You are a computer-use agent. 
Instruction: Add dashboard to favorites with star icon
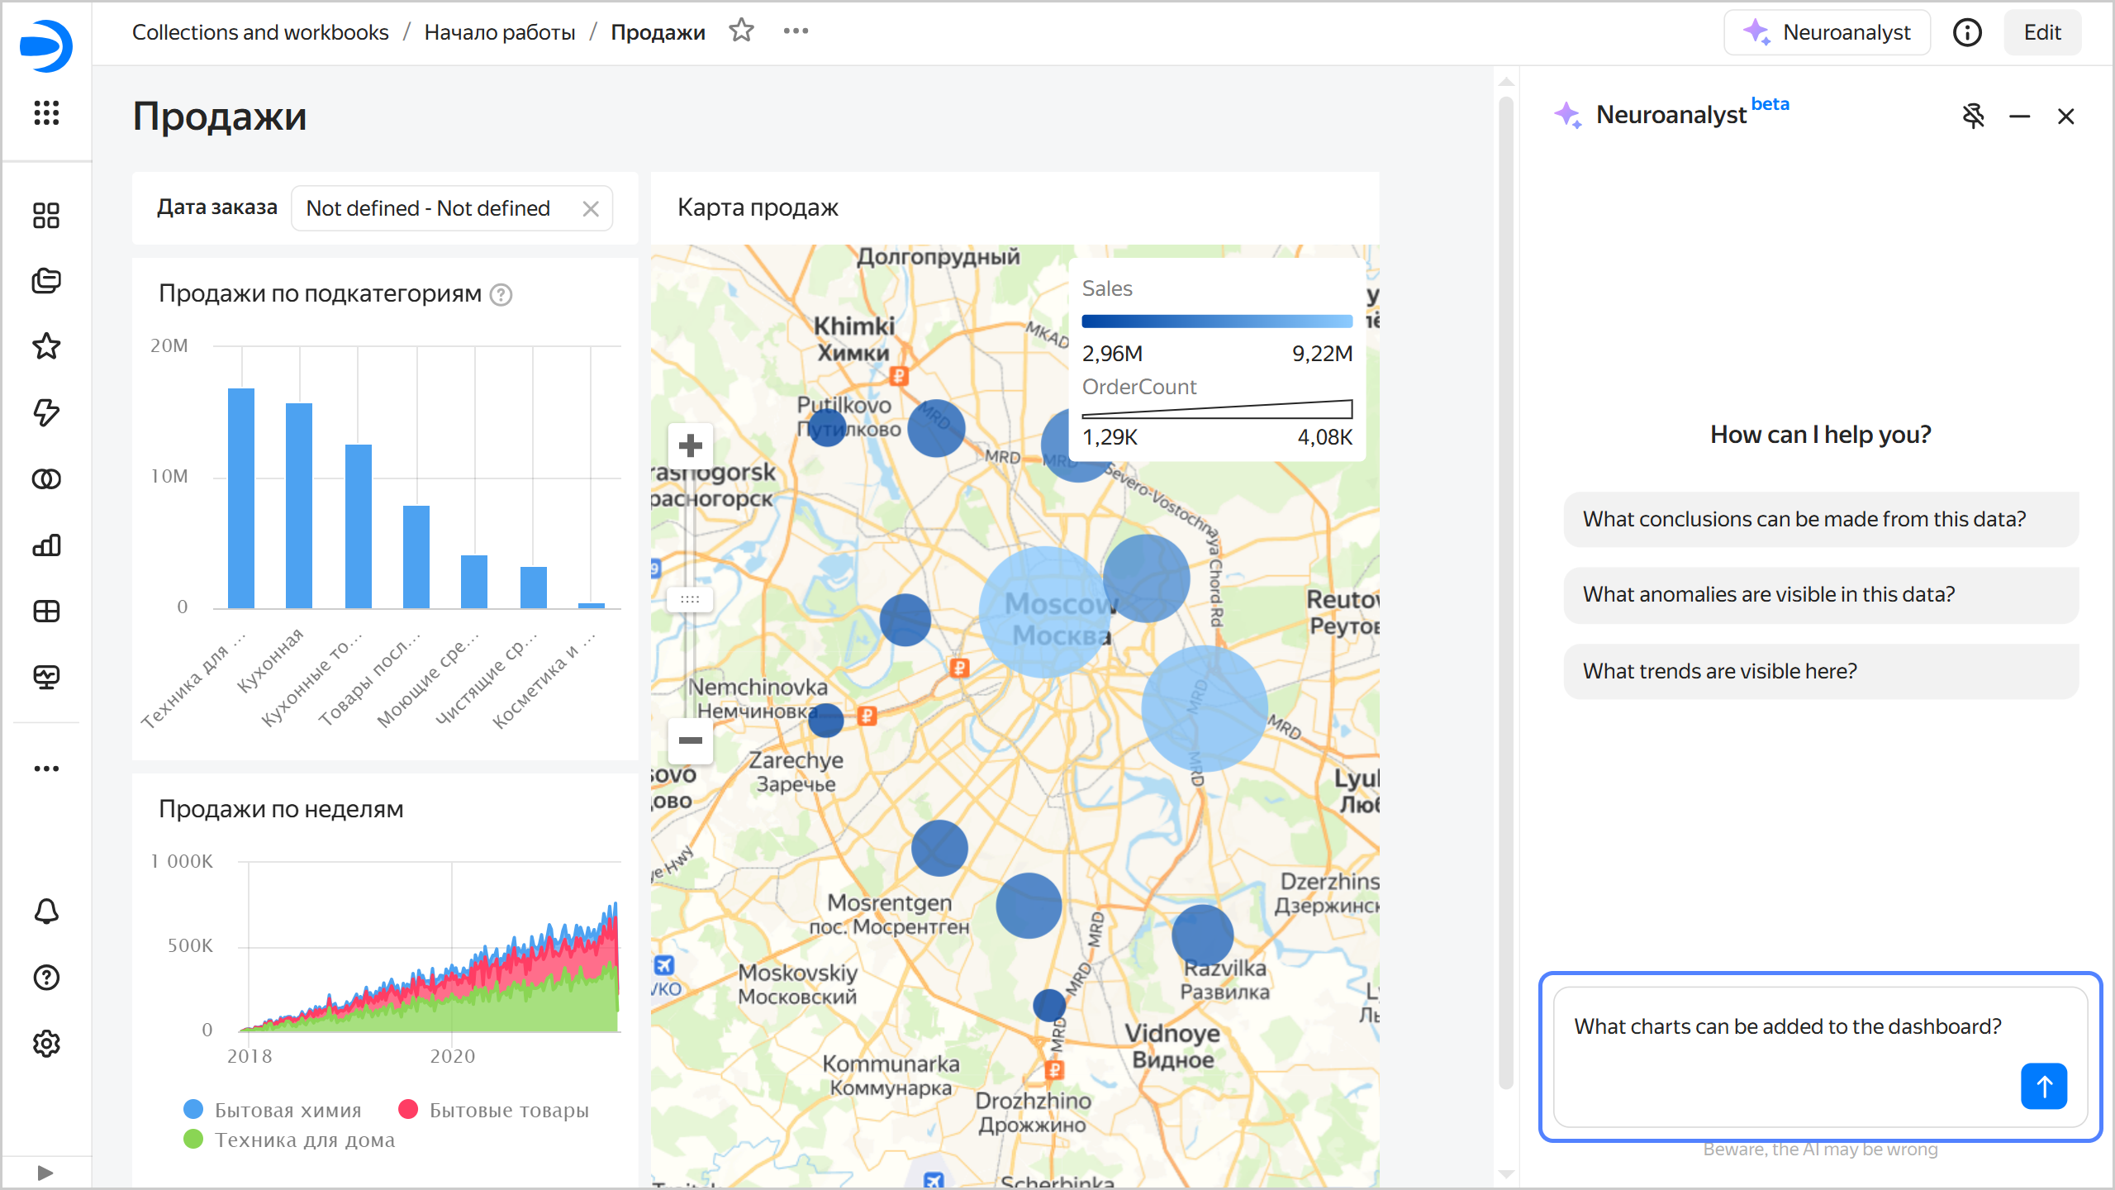click(741, 31)
